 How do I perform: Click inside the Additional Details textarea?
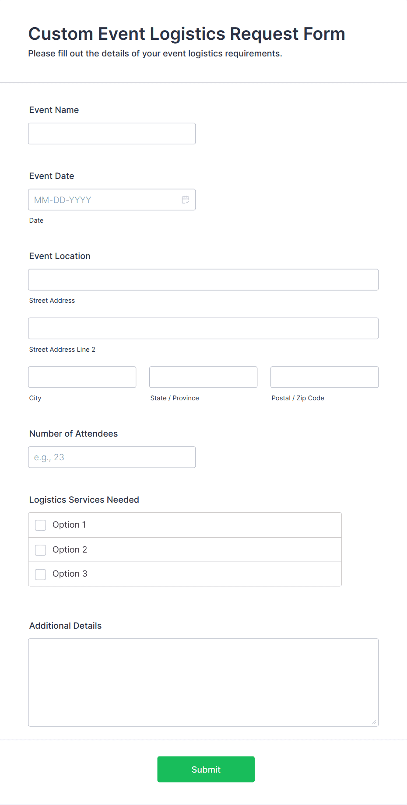coord(203,682)
